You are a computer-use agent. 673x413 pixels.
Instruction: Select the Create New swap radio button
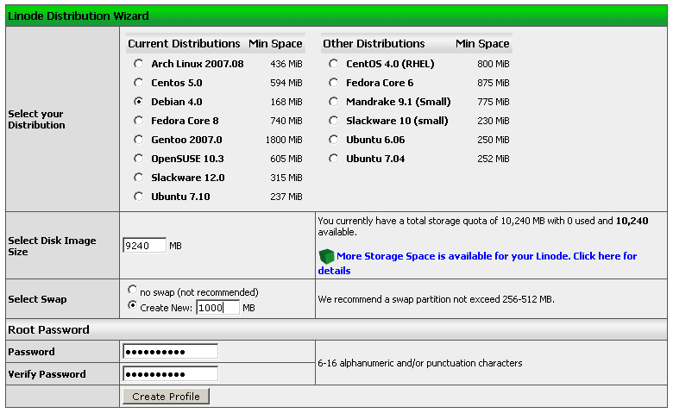point(132,305)
